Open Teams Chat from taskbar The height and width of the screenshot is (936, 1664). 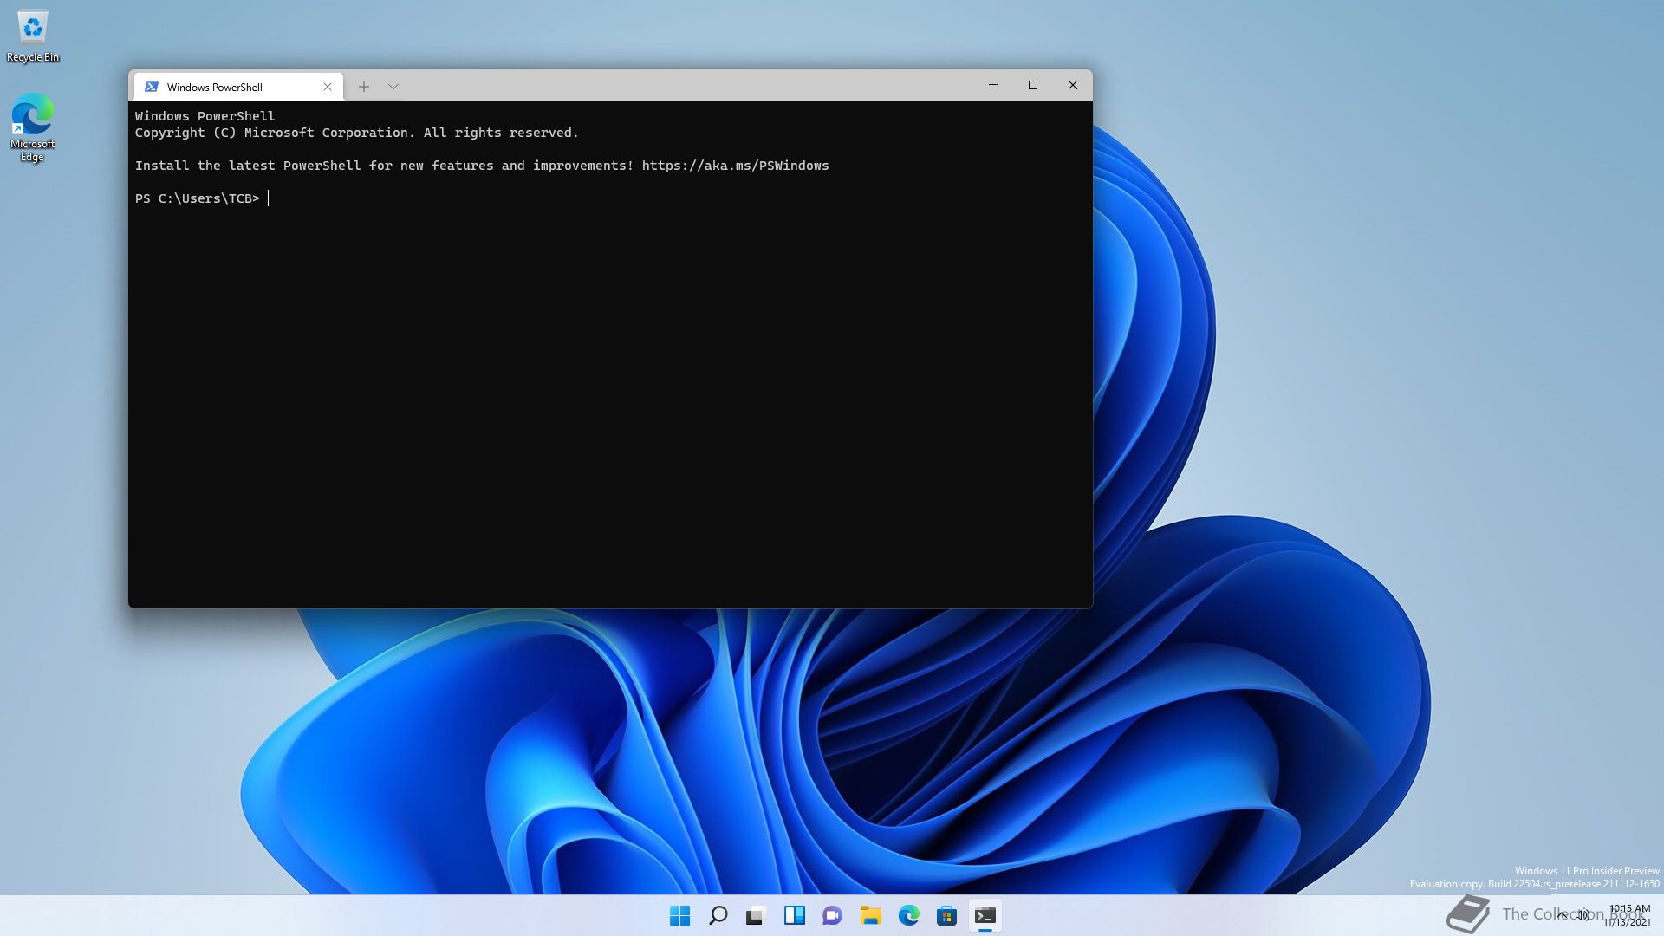pos(833,915)
